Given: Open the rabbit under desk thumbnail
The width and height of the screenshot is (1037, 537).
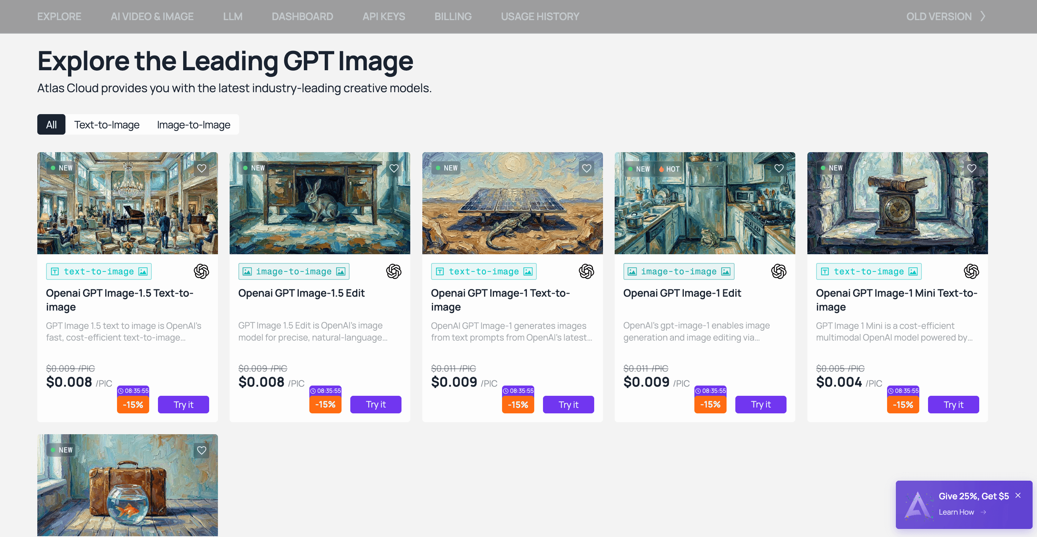Looking at the screenshot, I should [x=320, y=203].
